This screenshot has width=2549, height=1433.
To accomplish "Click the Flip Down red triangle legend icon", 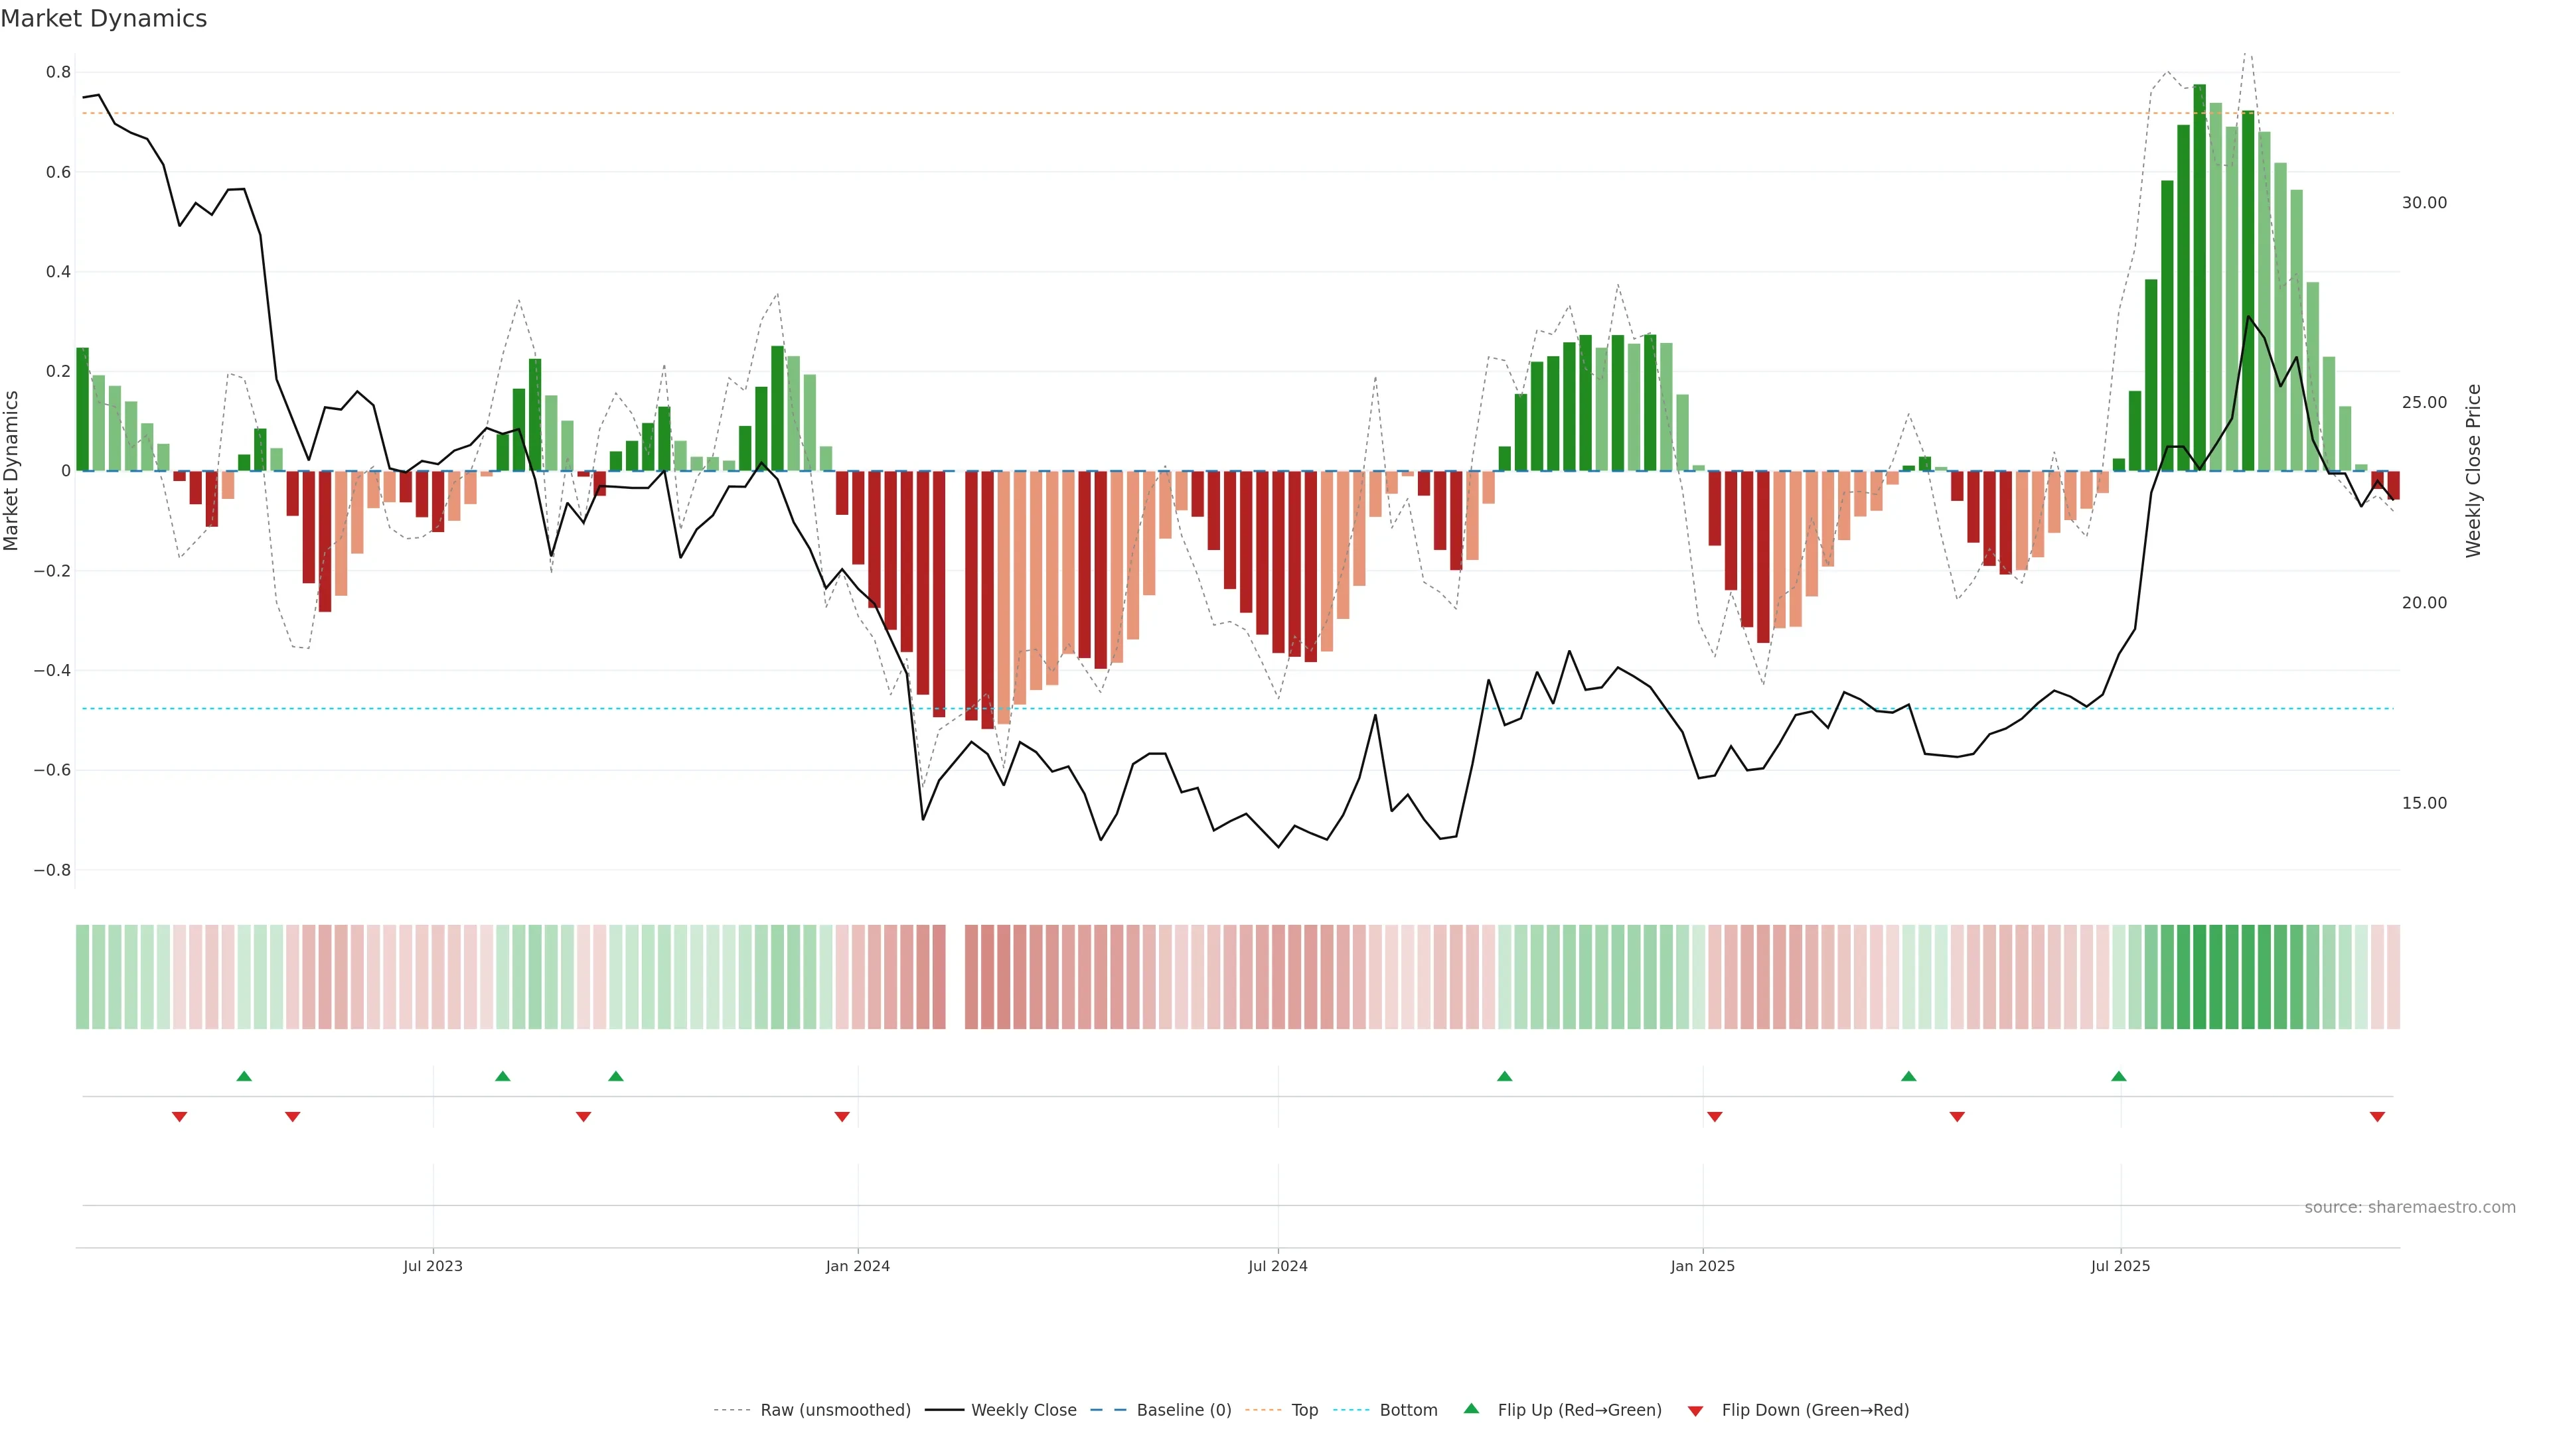I will [1695, 1410].
